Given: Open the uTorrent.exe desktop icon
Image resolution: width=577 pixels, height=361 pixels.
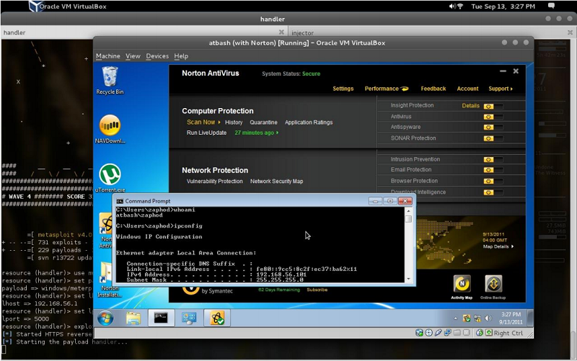Looking at the screenshot, I should tap(110, 178).
